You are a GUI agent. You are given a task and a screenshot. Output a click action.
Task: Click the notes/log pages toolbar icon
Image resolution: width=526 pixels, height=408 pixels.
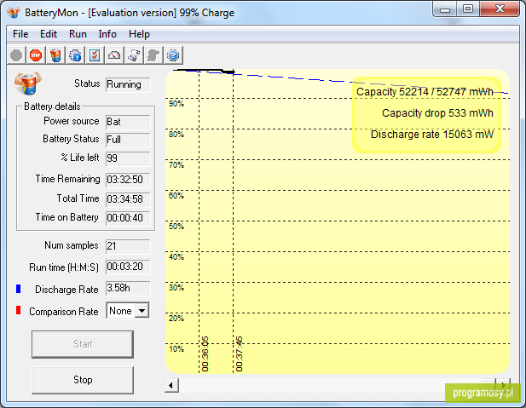[x=134, y=55]
